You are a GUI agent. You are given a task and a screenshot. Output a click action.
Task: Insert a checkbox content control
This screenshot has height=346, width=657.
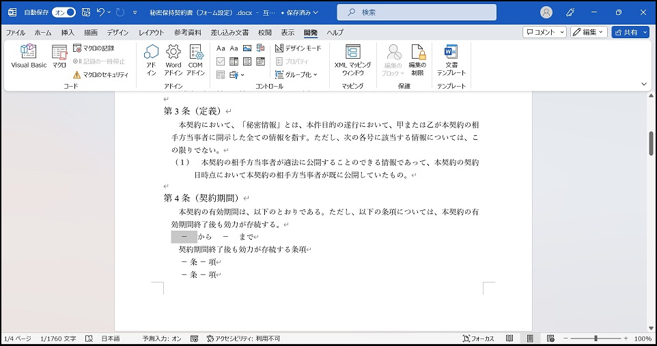pos(221,61)
